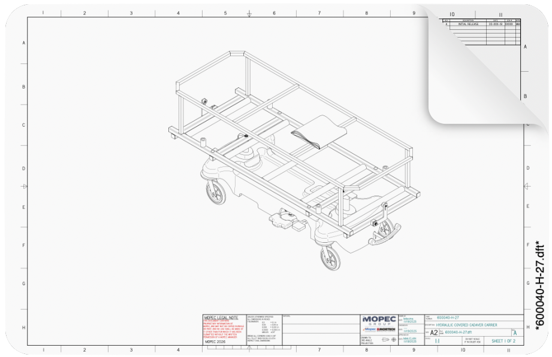Click the cadaver carrier isometric drawing view
552x357 pixels.
pyautogui.click(x=294, y=160)
